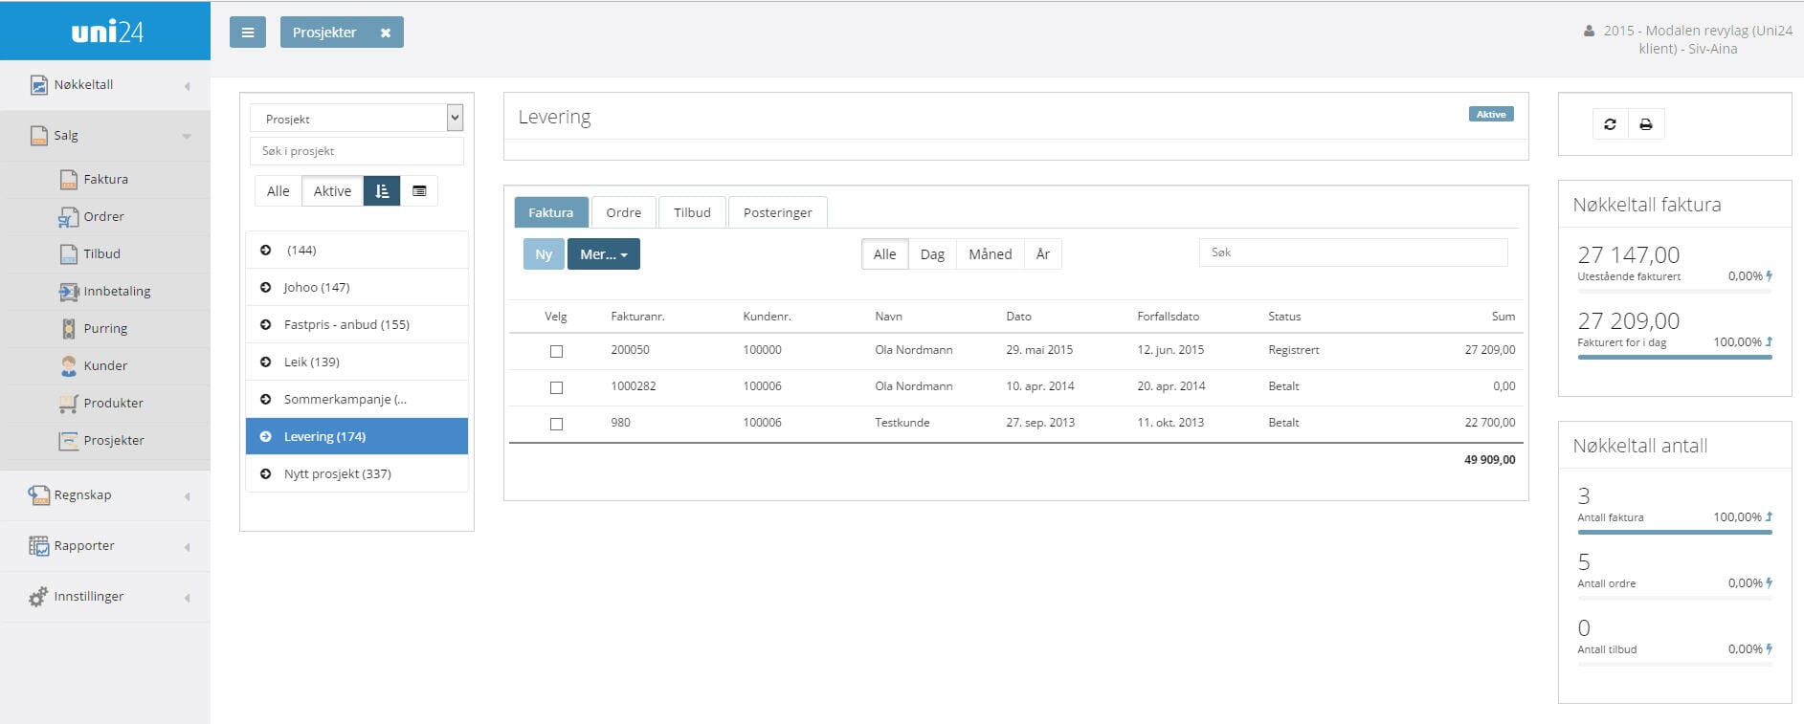Tick the checkbox for invoice 1000282
Screen dimensions: 1804x724
(556, 387)
